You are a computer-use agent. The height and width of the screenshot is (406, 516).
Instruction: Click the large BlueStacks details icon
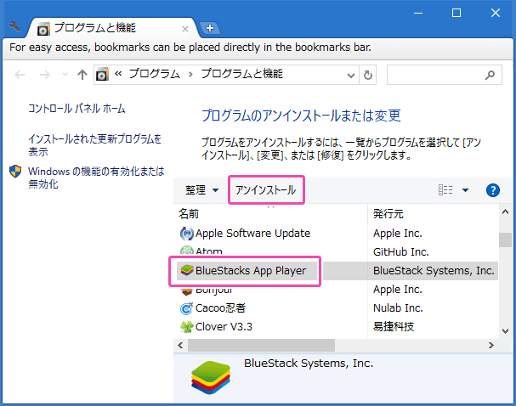[211, 377]
